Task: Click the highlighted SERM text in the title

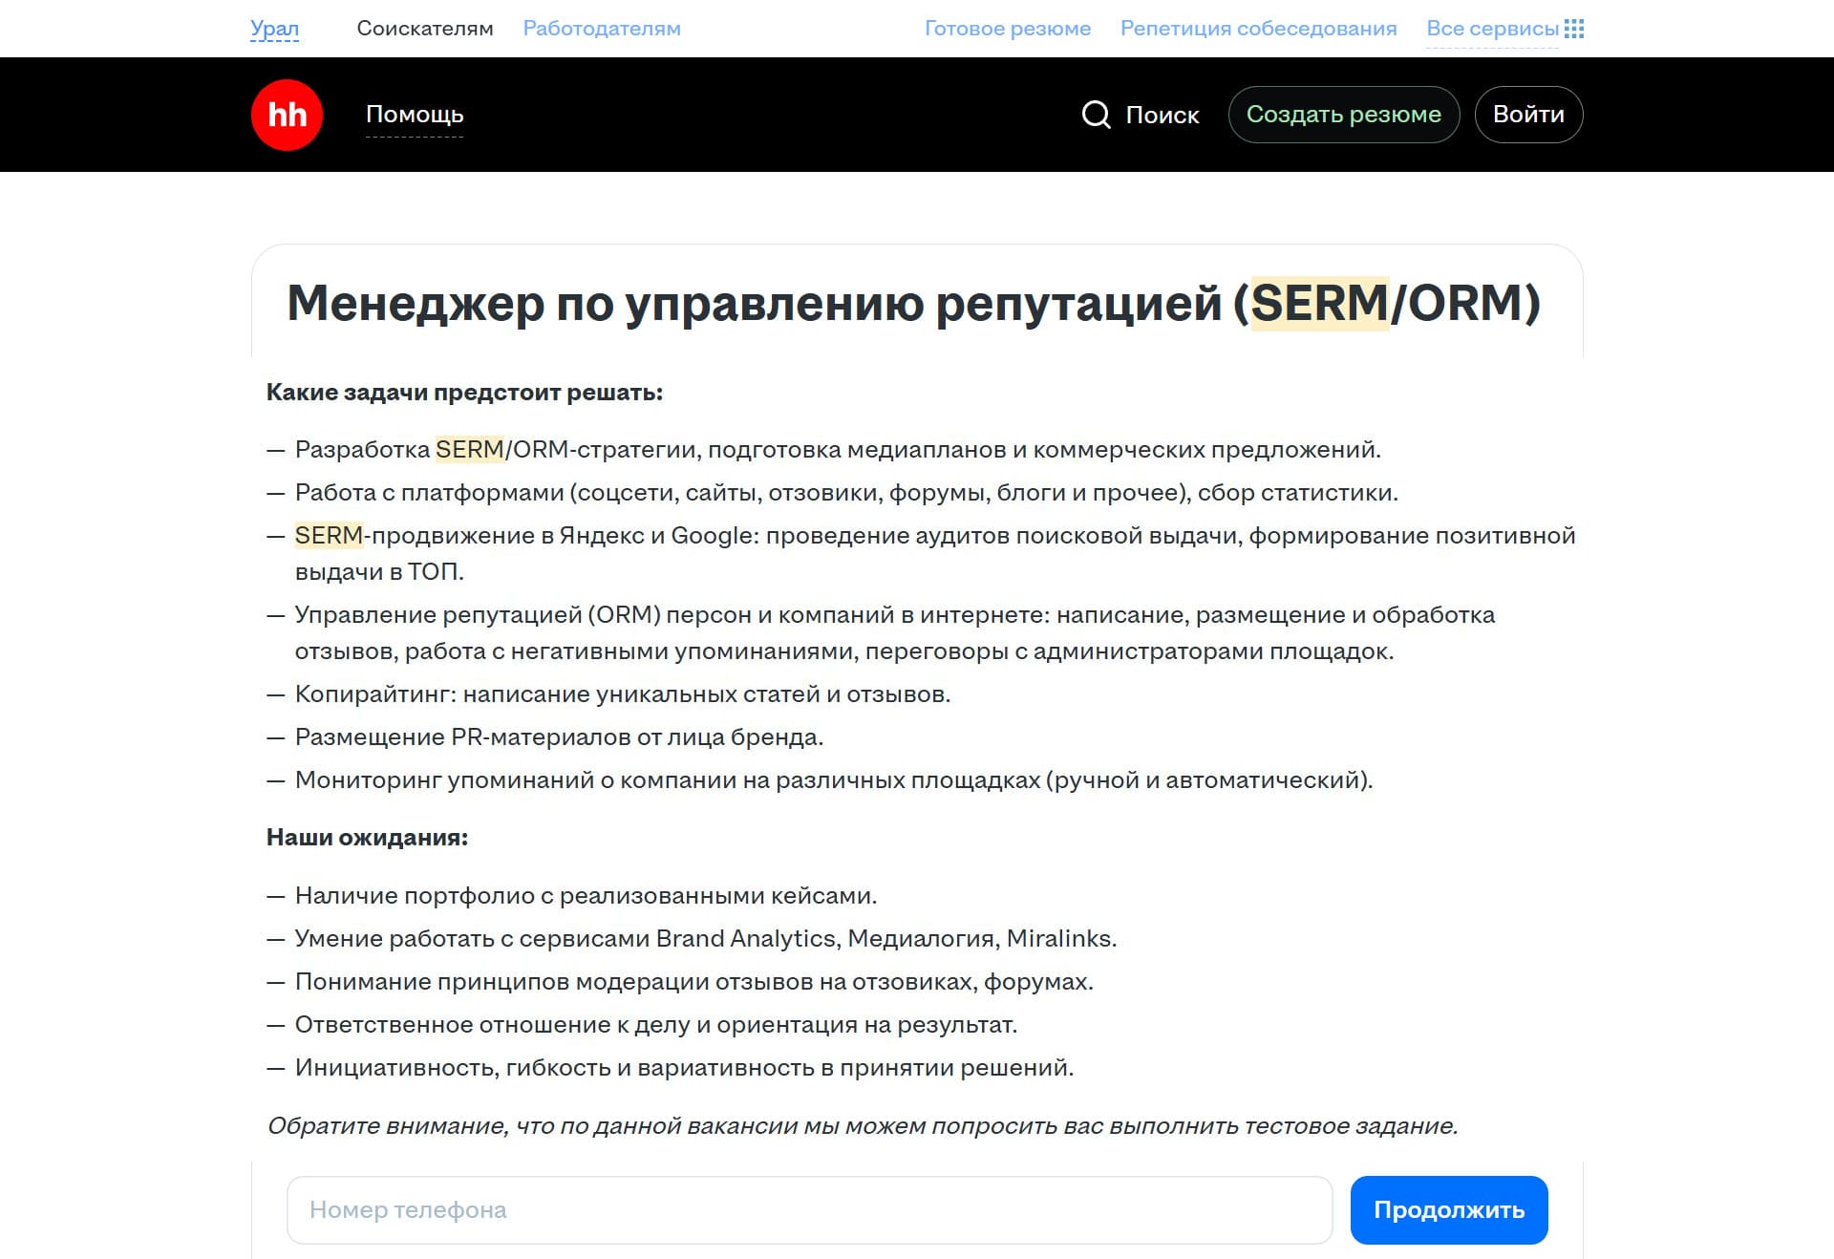Action: (x=1309, y=304)
